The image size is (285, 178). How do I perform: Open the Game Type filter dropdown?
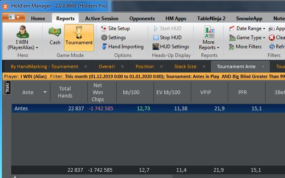click(247, 38)
